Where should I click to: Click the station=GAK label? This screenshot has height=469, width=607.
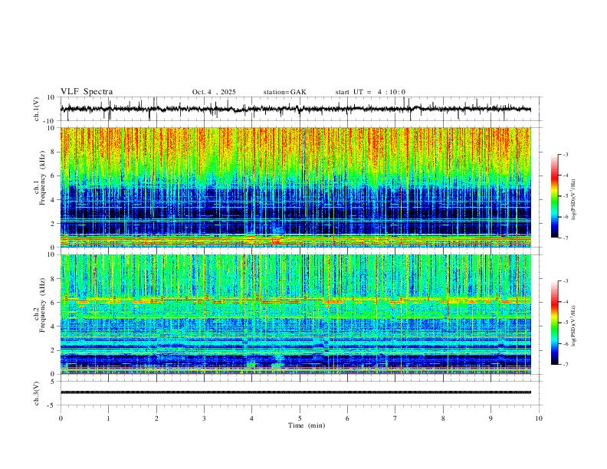pos(284,92)
